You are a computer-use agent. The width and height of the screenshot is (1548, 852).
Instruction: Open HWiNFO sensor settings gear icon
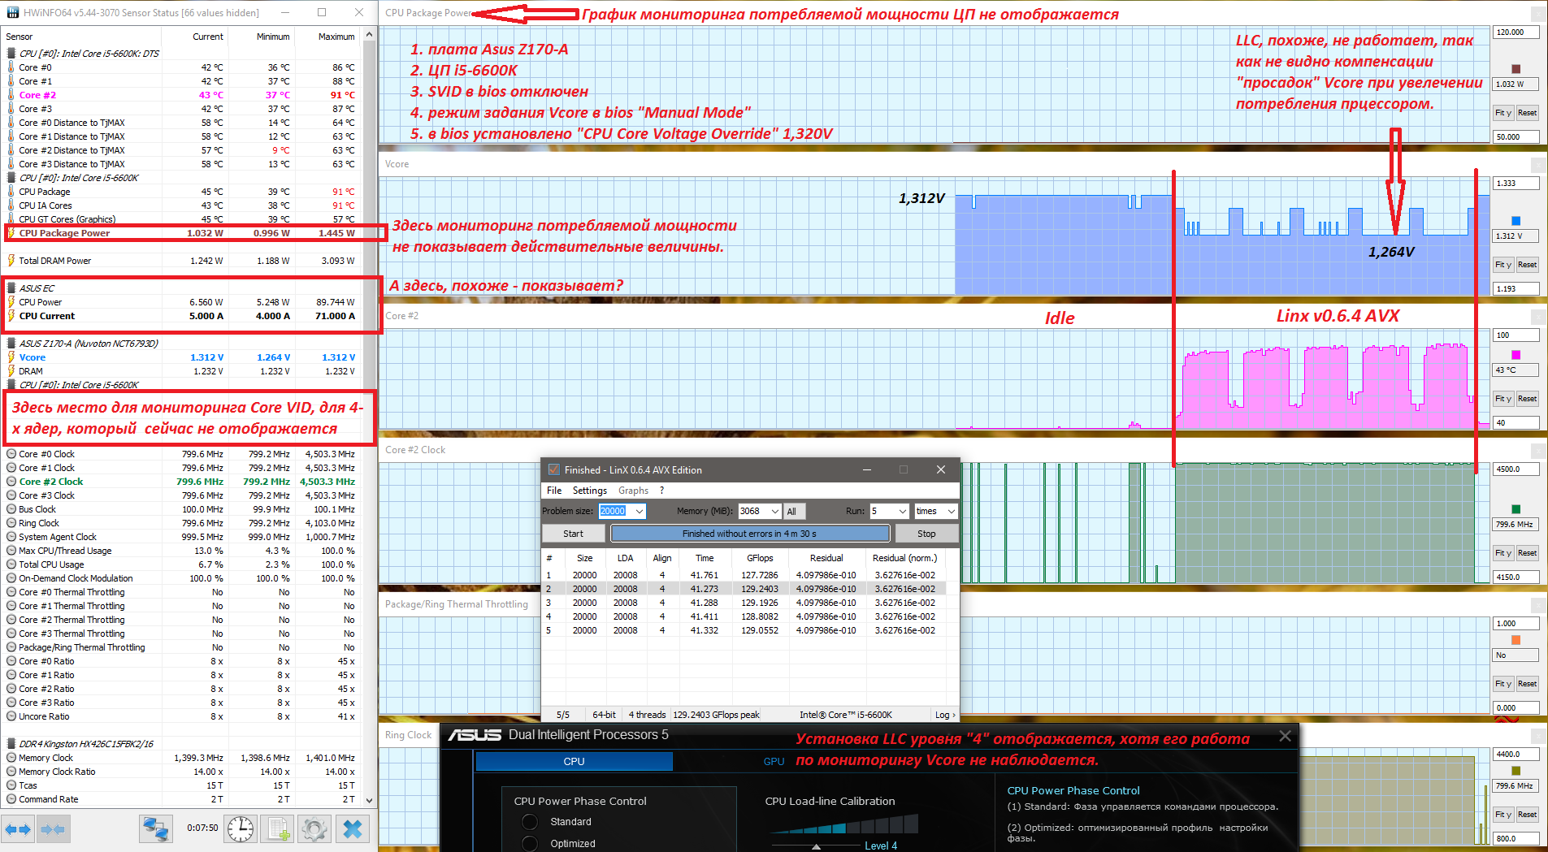(x=314, y=829)
